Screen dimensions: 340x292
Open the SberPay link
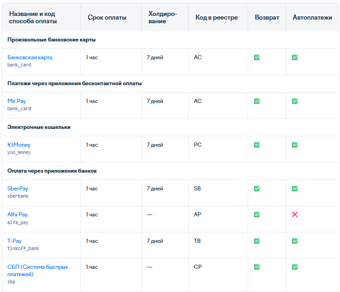pyautogui.click(x=18, y=189)
